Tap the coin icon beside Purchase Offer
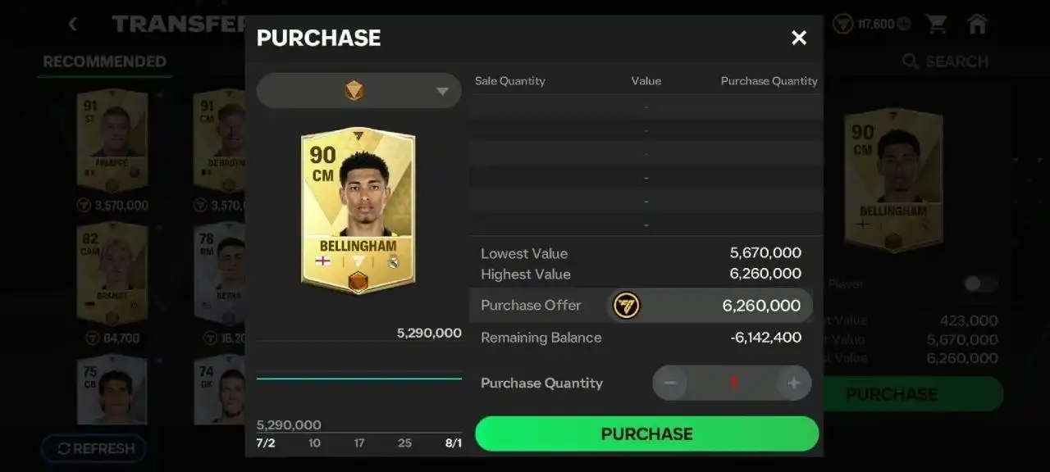The width and height of the screenshot is (1050, 472). coord(627,306)
